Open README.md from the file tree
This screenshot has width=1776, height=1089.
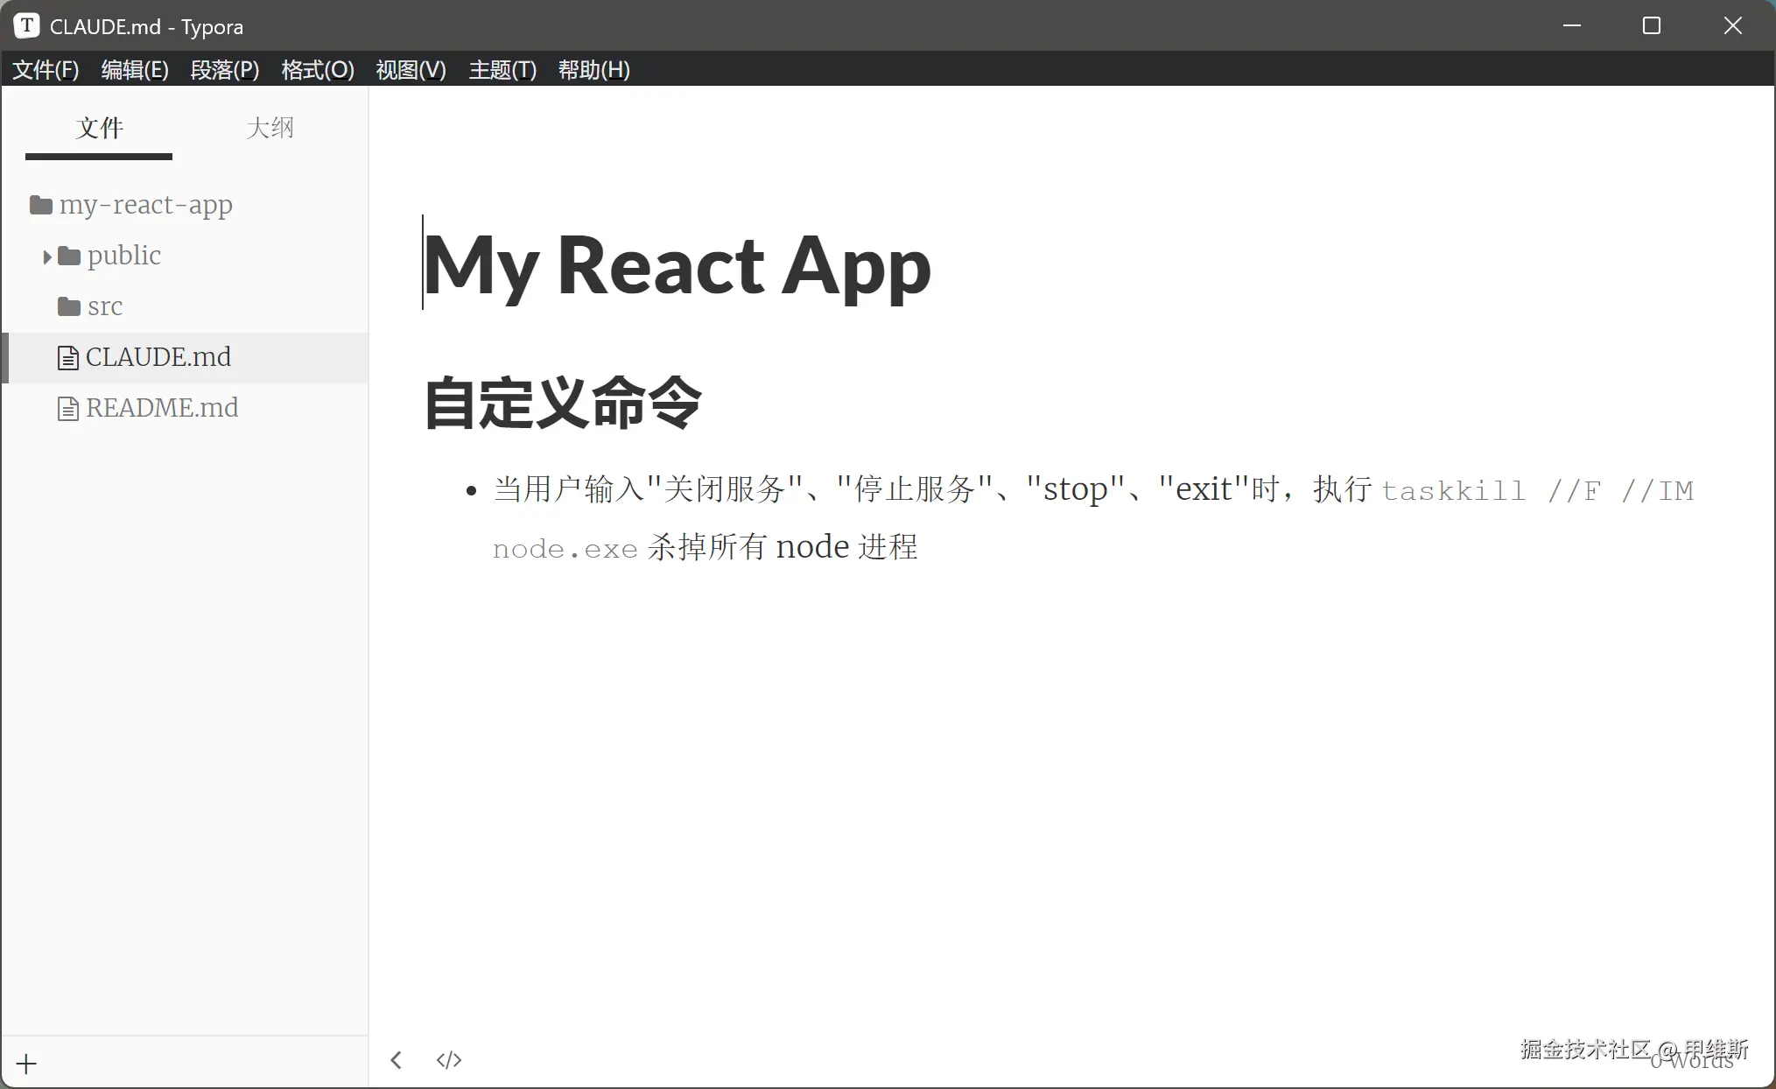tap(162, 408)
